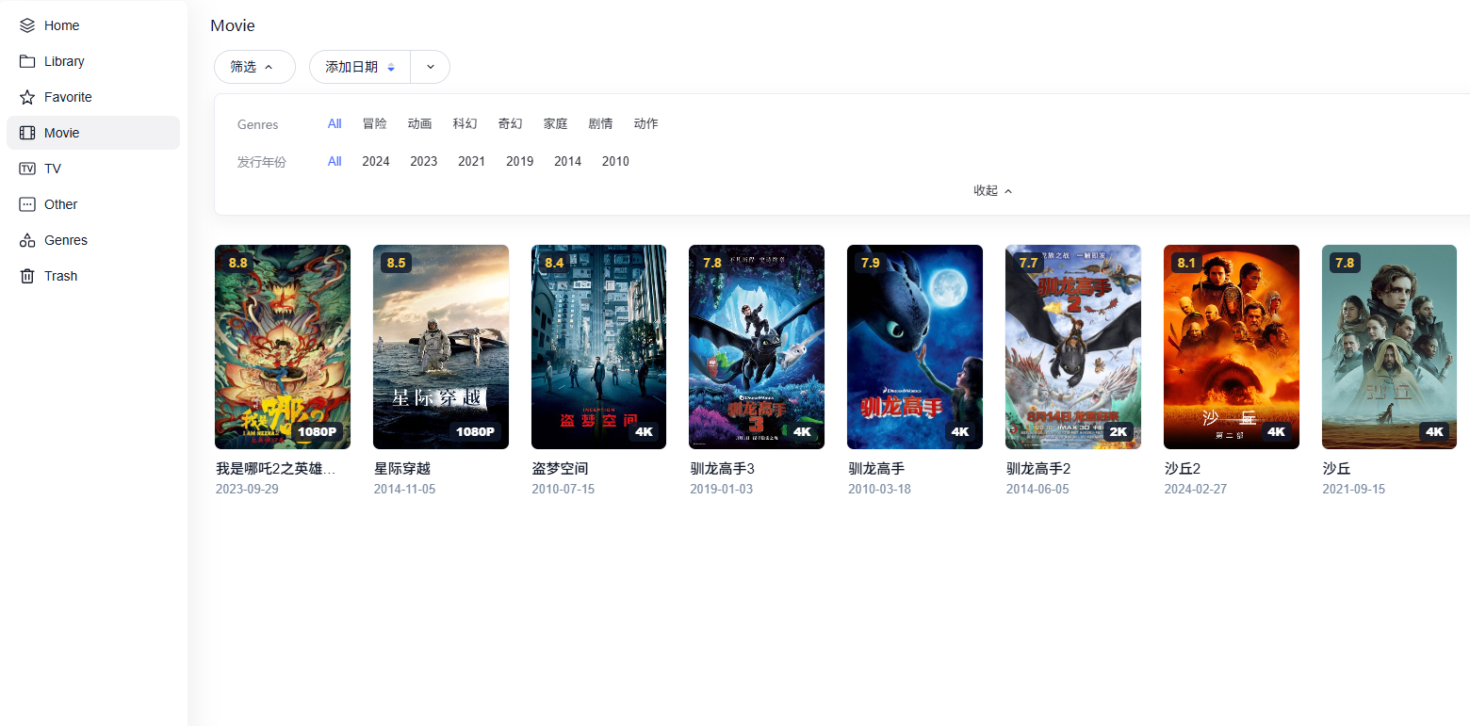Click the 8.5 rating badge

[396, 263]
